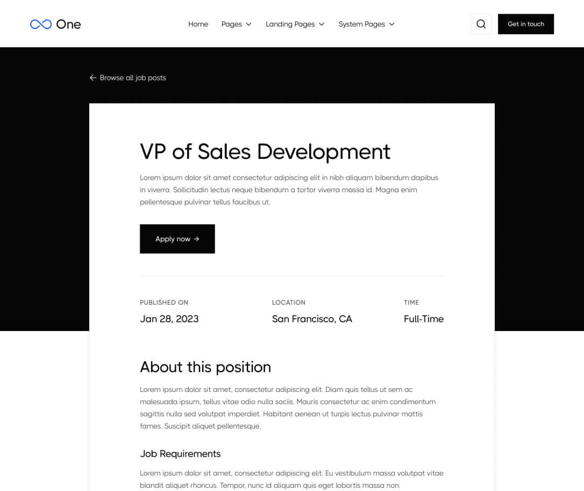Click the San Francisco, CA location text
The width and height of the screenshot is (584, 491).
pyautogui.click(x=312, y=319)
